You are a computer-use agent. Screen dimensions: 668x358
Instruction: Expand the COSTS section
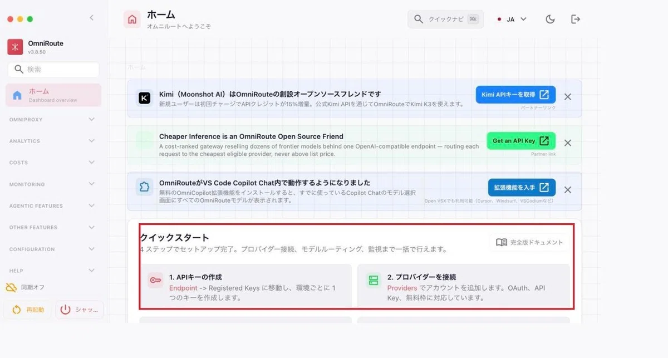click(52, 163)
